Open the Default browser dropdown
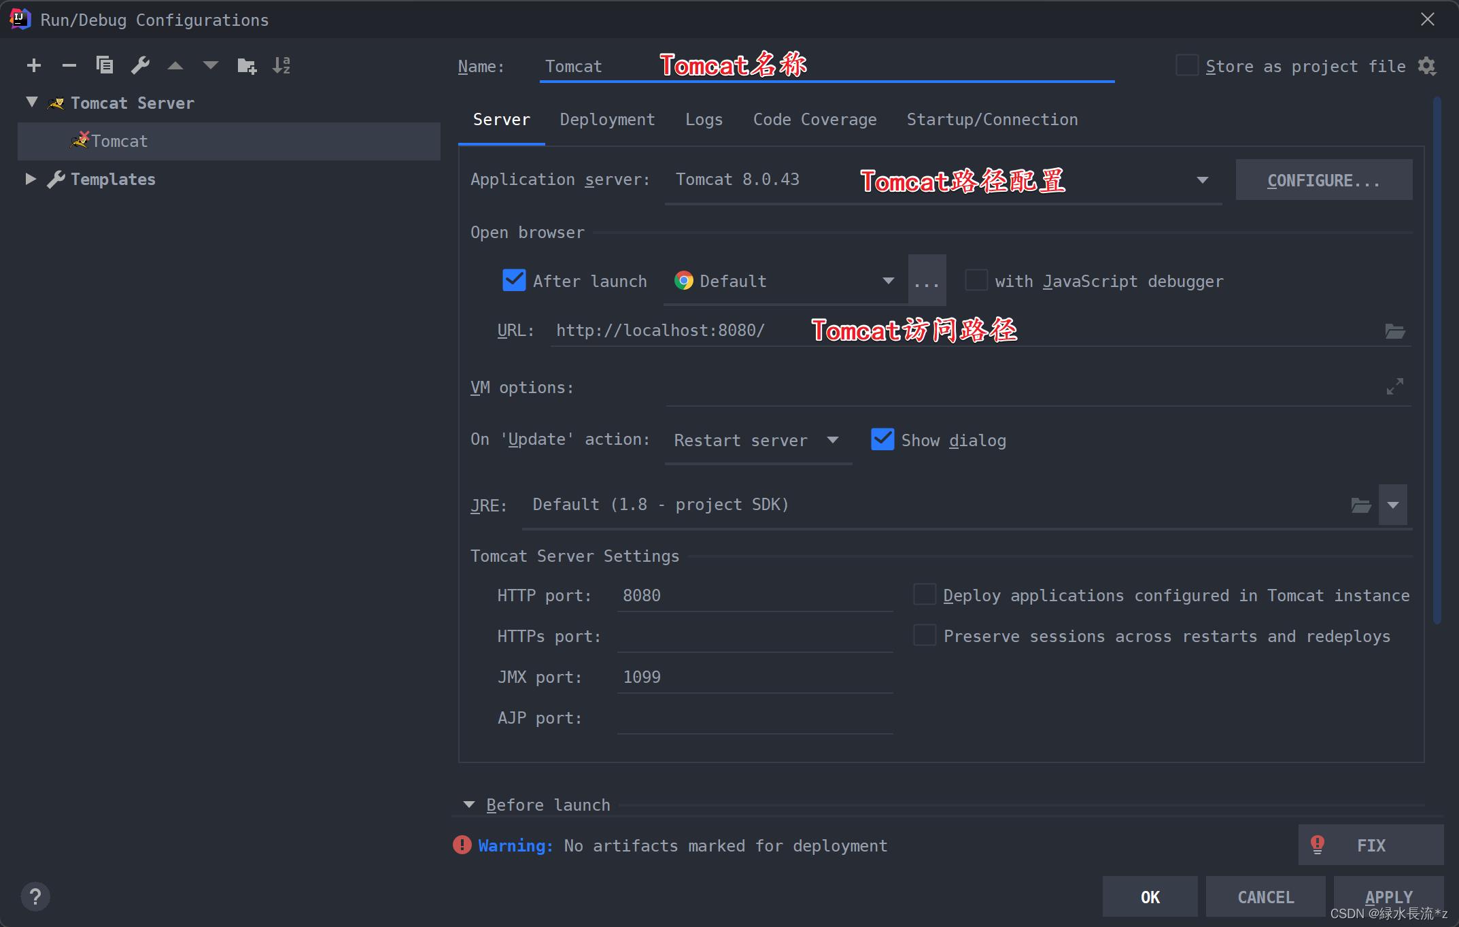The width and height of the screenshot is (1459, 927). pyautogui.click(x=888, y=281)
